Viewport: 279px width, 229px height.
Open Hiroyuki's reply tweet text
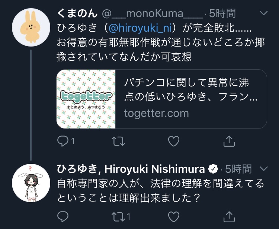click(x=160, y=191)
